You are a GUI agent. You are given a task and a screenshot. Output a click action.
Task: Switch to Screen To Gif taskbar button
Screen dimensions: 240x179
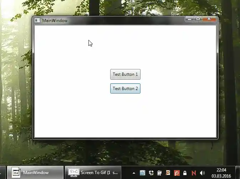93,173
